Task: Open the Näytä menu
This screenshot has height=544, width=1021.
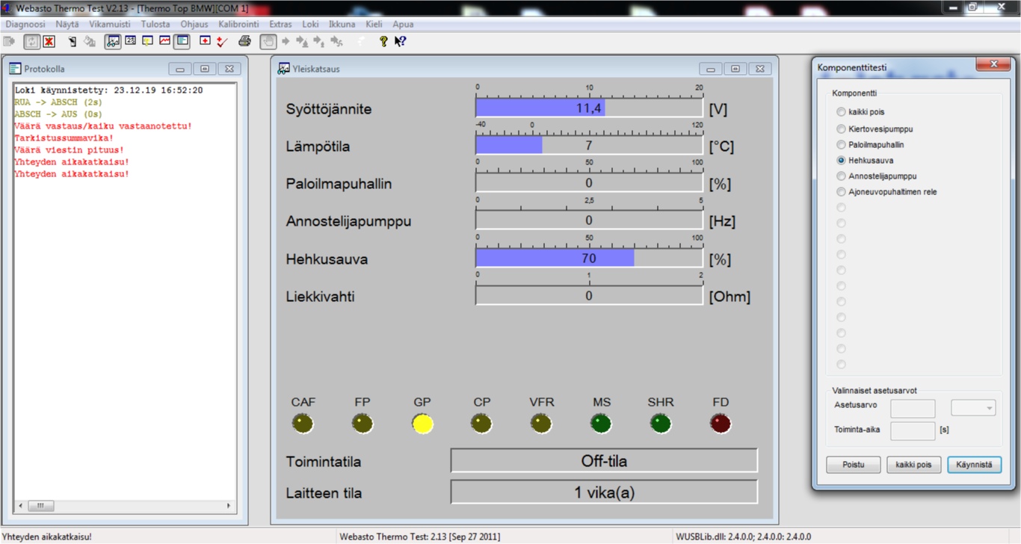Action: click(x=67, y=24)
